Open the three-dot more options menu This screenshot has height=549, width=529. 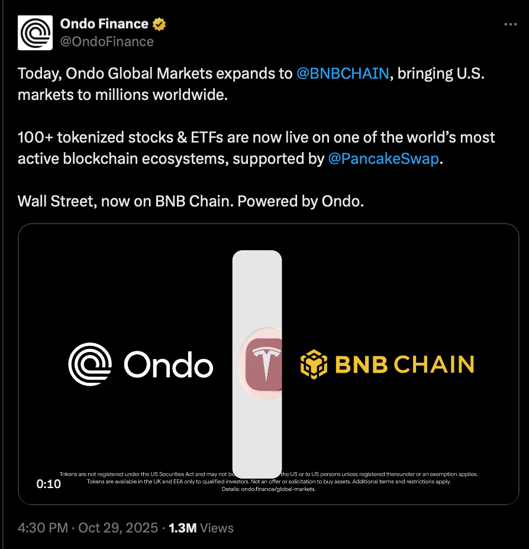point(510,25)
